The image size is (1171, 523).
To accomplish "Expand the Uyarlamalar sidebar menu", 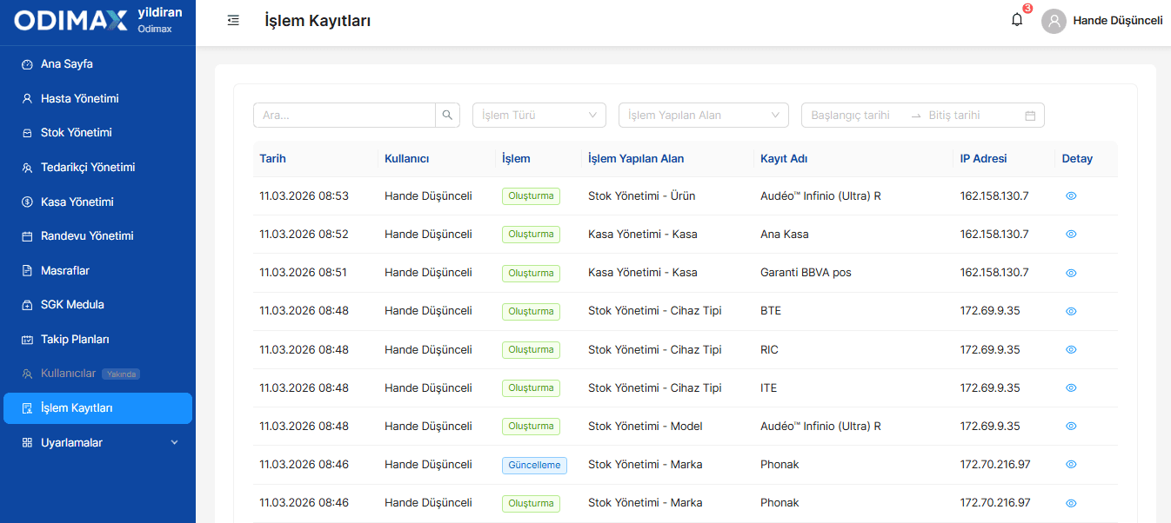I will coord(97,442).
